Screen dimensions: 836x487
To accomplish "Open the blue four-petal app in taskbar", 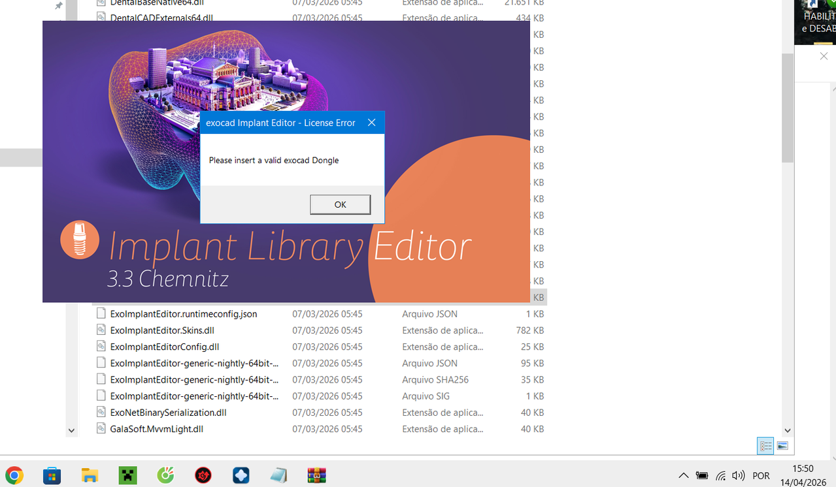I will (241, 475).
